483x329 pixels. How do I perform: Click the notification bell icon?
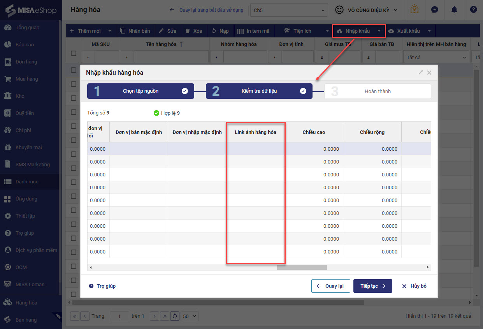coord(454,10)
